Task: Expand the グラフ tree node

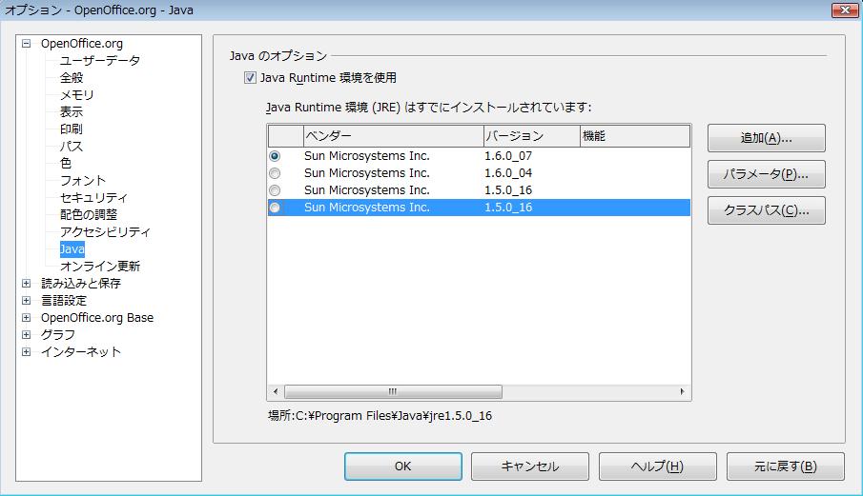Action: [27, 335]
